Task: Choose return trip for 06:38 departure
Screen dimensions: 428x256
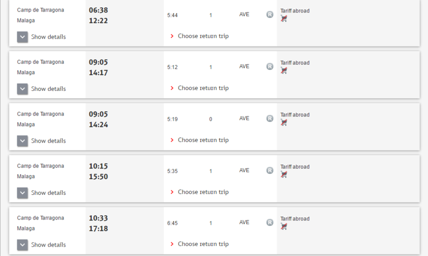Action: [203, 36]
